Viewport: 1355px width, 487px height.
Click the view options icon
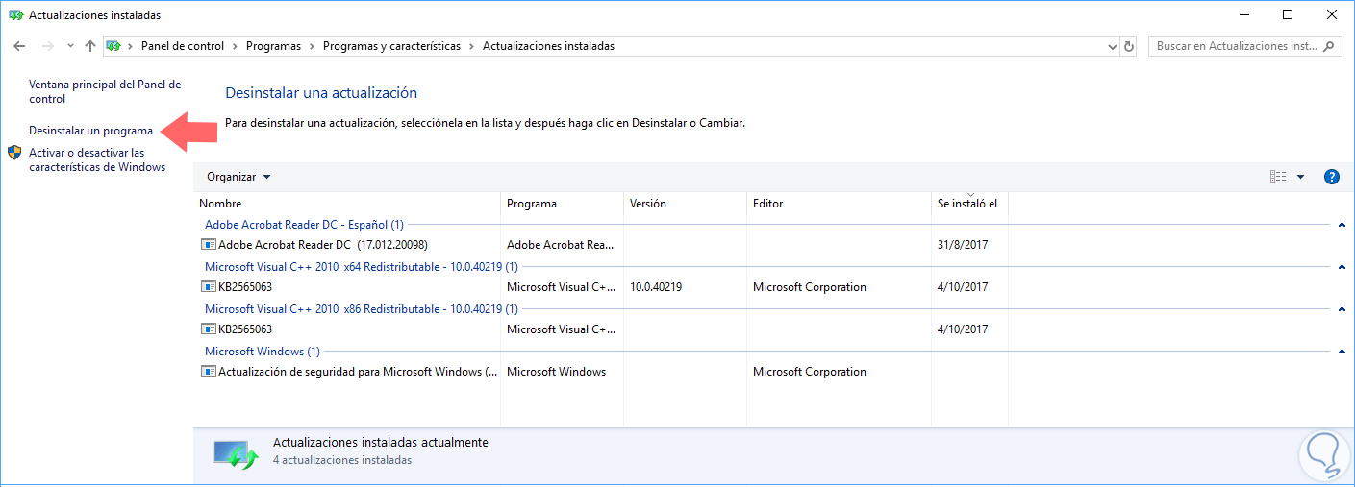(x=1278, y=177)
